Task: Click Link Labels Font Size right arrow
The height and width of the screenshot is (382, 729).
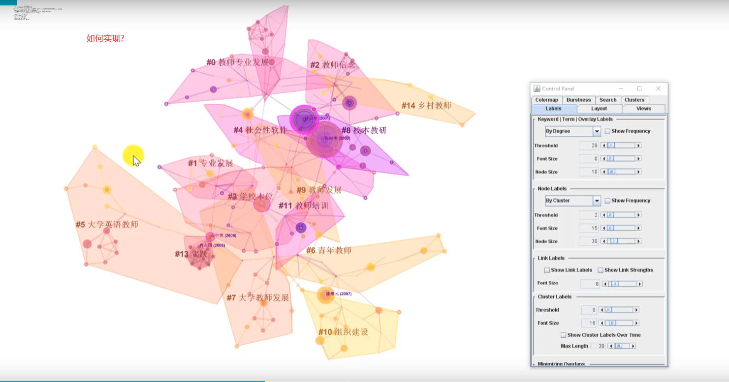Action: 640,284
